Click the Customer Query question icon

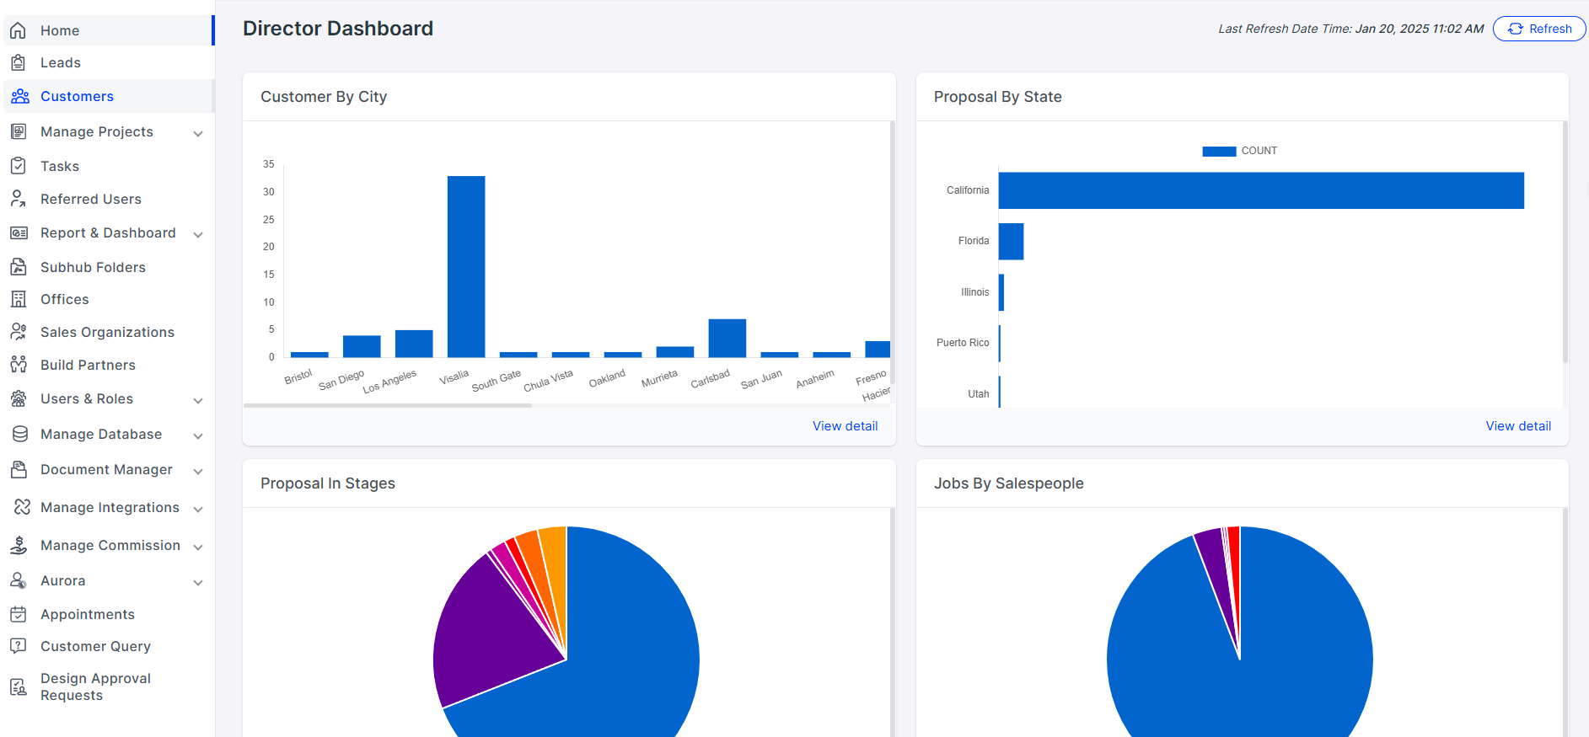coord(19,646)
